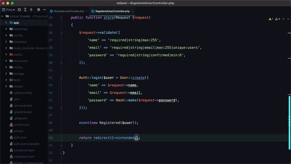Click the editor vertical scrollbar thumb

[x=289, y=123]
